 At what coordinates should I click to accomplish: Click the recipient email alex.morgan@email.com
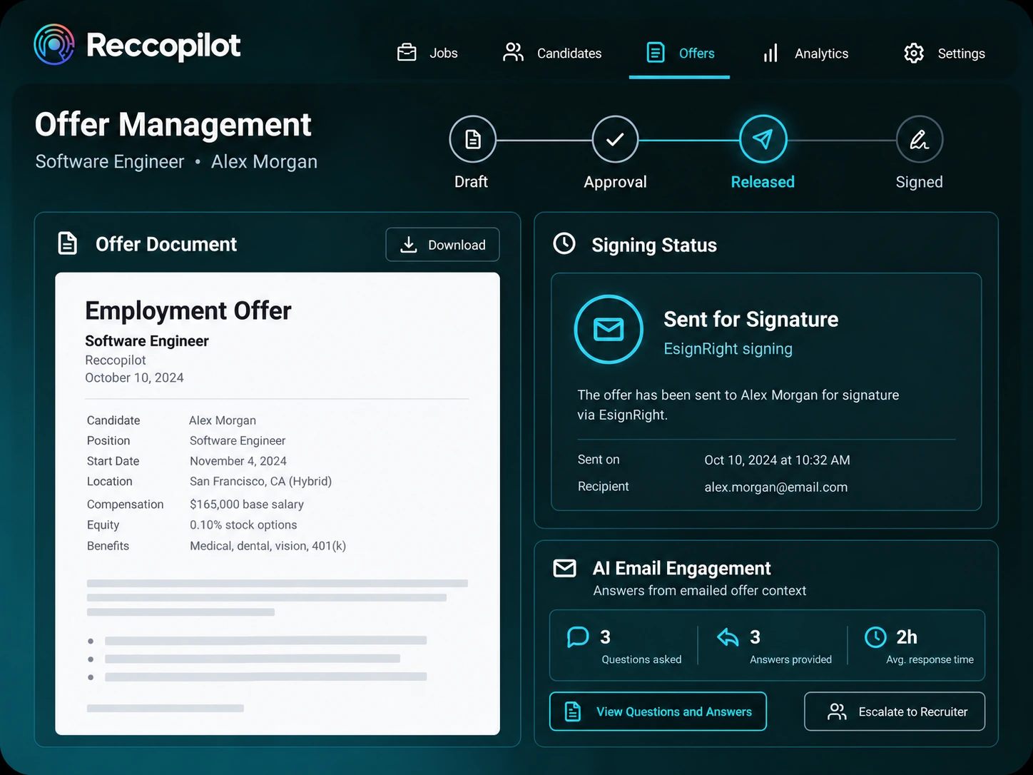pyautogui.click(x=776, y=487)
